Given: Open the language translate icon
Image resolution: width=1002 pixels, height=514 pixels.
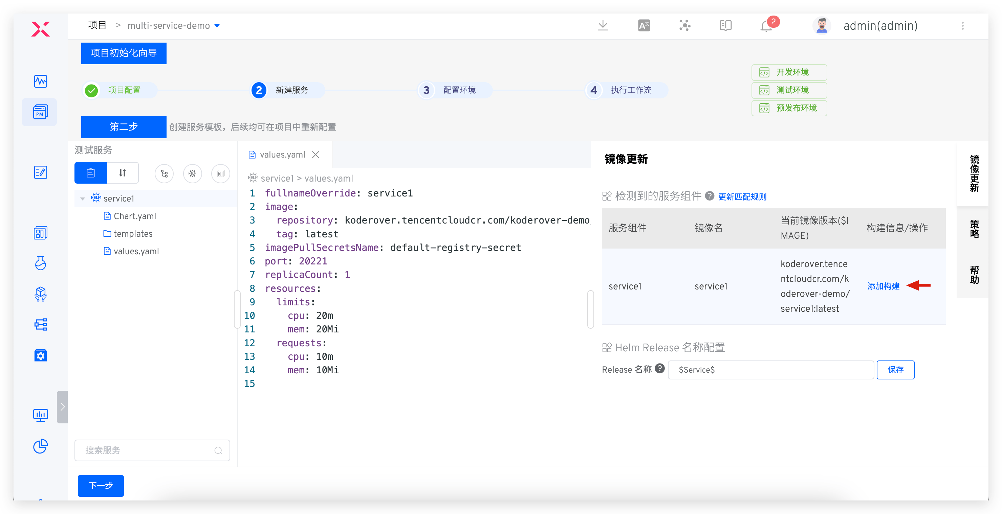Looking at the screenshot, I should click(x=644, y=26).
